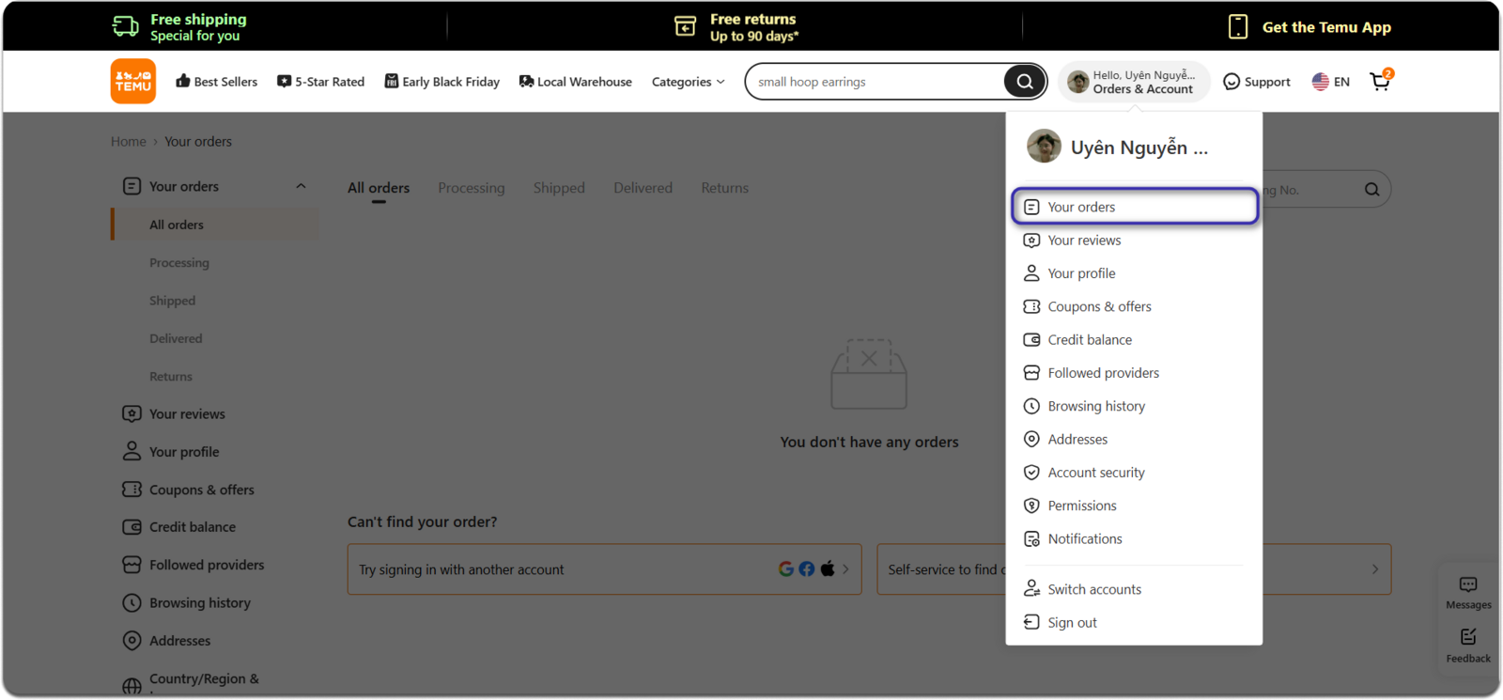The height and width of the screenshot is (700, 1503).
Task: Click the search input field
Action: [875, 82]
